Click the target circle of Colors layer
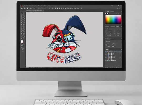 click(x=120, y=55)
